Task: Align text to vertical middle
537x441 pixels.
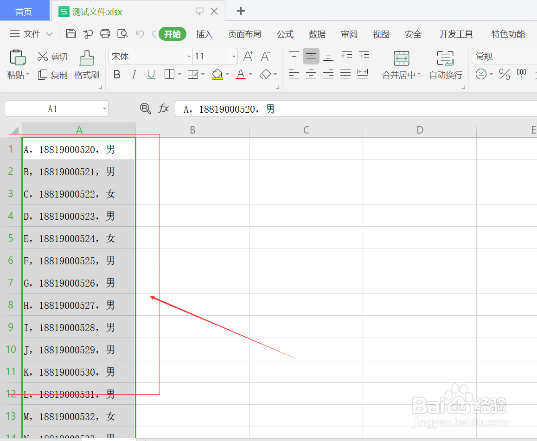Action: pos(311,56)
